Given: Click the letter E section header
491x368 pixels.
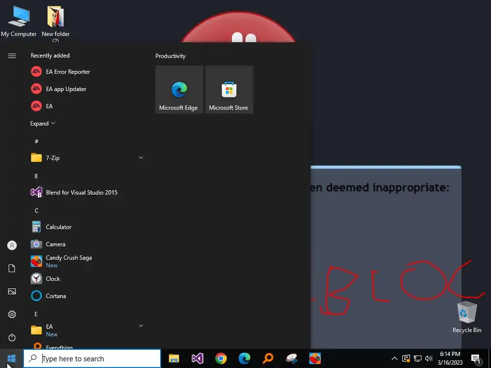Looking at the screenshot, I should pos(36,314).
